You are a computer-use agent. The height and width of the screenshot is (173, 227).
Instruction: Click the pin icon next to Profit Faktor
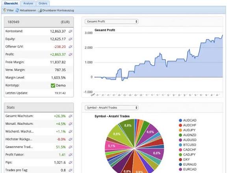(x=71, y=155)
